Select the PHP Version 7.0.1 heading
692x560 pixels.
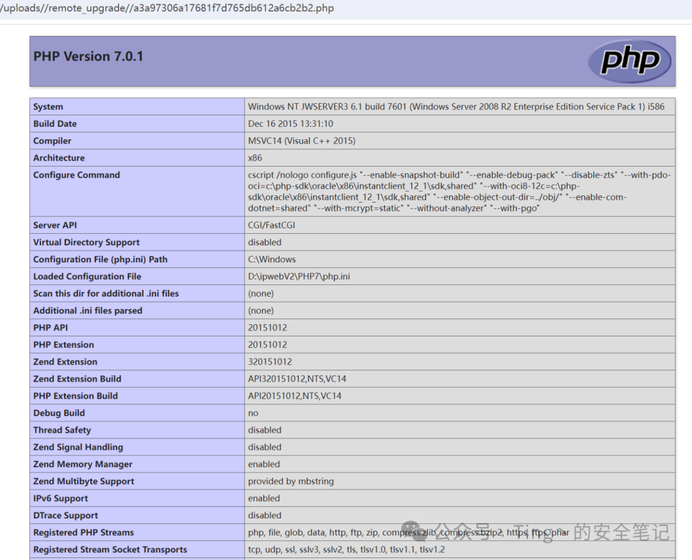(88, 56)
